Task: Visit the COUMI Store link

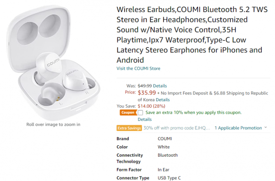Action: pyautogui.click(x=138, y=68)
